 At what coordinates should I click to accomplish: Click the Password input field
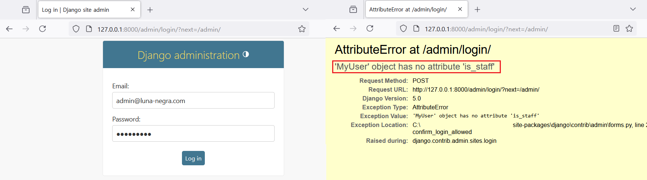193,134
